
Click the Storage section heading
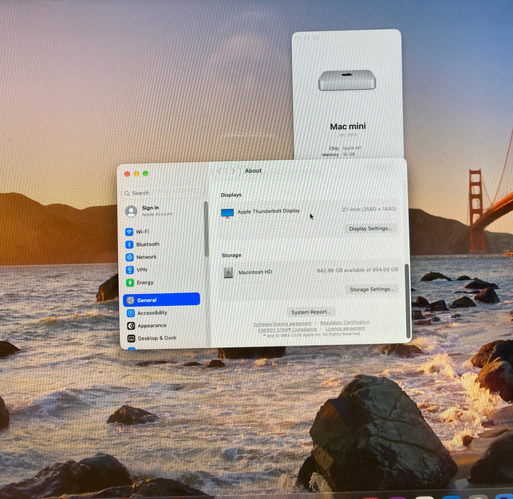232,255
